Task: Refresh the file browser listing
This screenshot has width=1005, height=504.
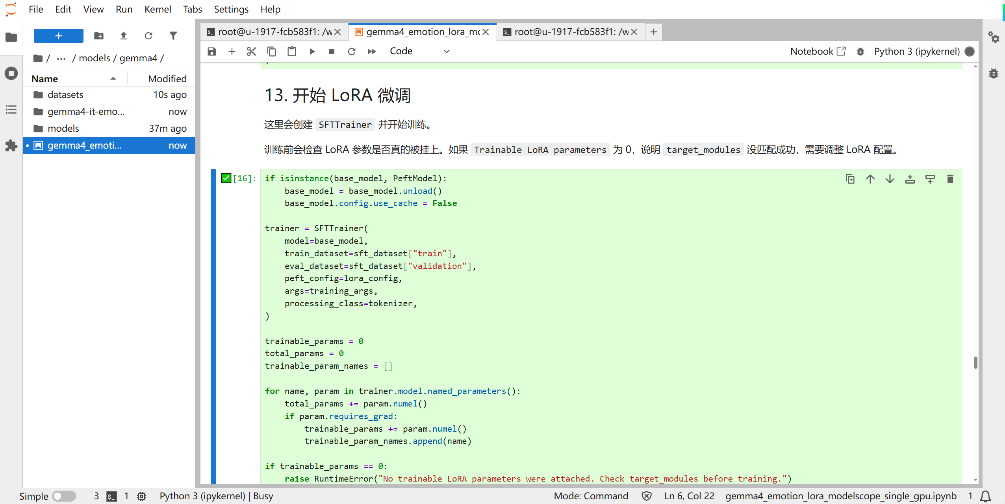Action: (148, 36)
